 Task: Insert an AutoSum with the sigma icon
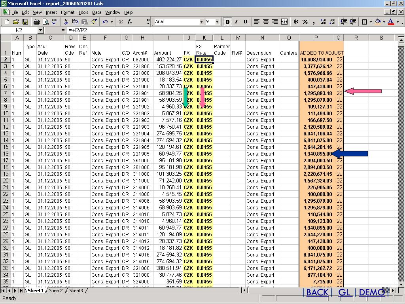[121, 22]
